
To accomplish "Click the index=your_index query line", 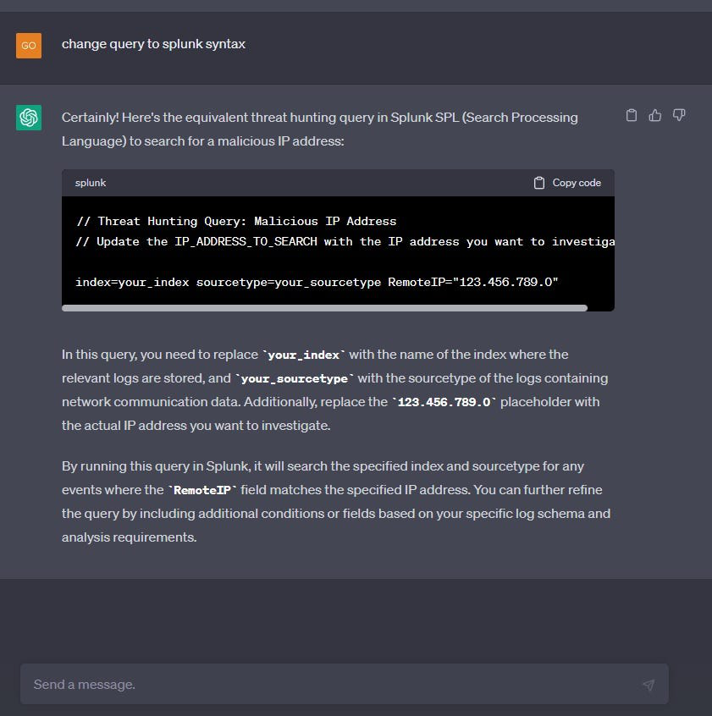I will click(317, 282).
